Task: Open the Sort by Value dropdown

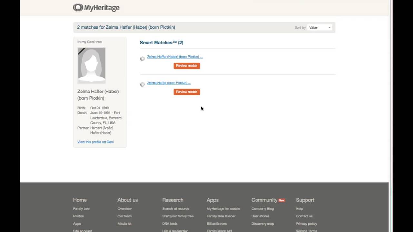Action: pyautogui.click(x=320, y=28)
